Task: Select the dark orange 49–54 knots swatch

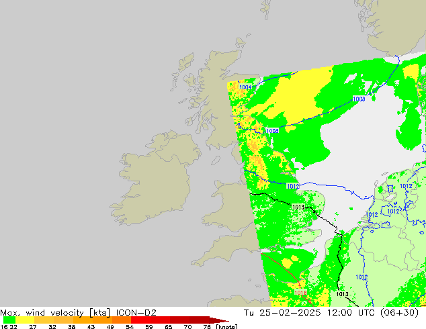Action: pyautogui.click(x=122, y=320)
